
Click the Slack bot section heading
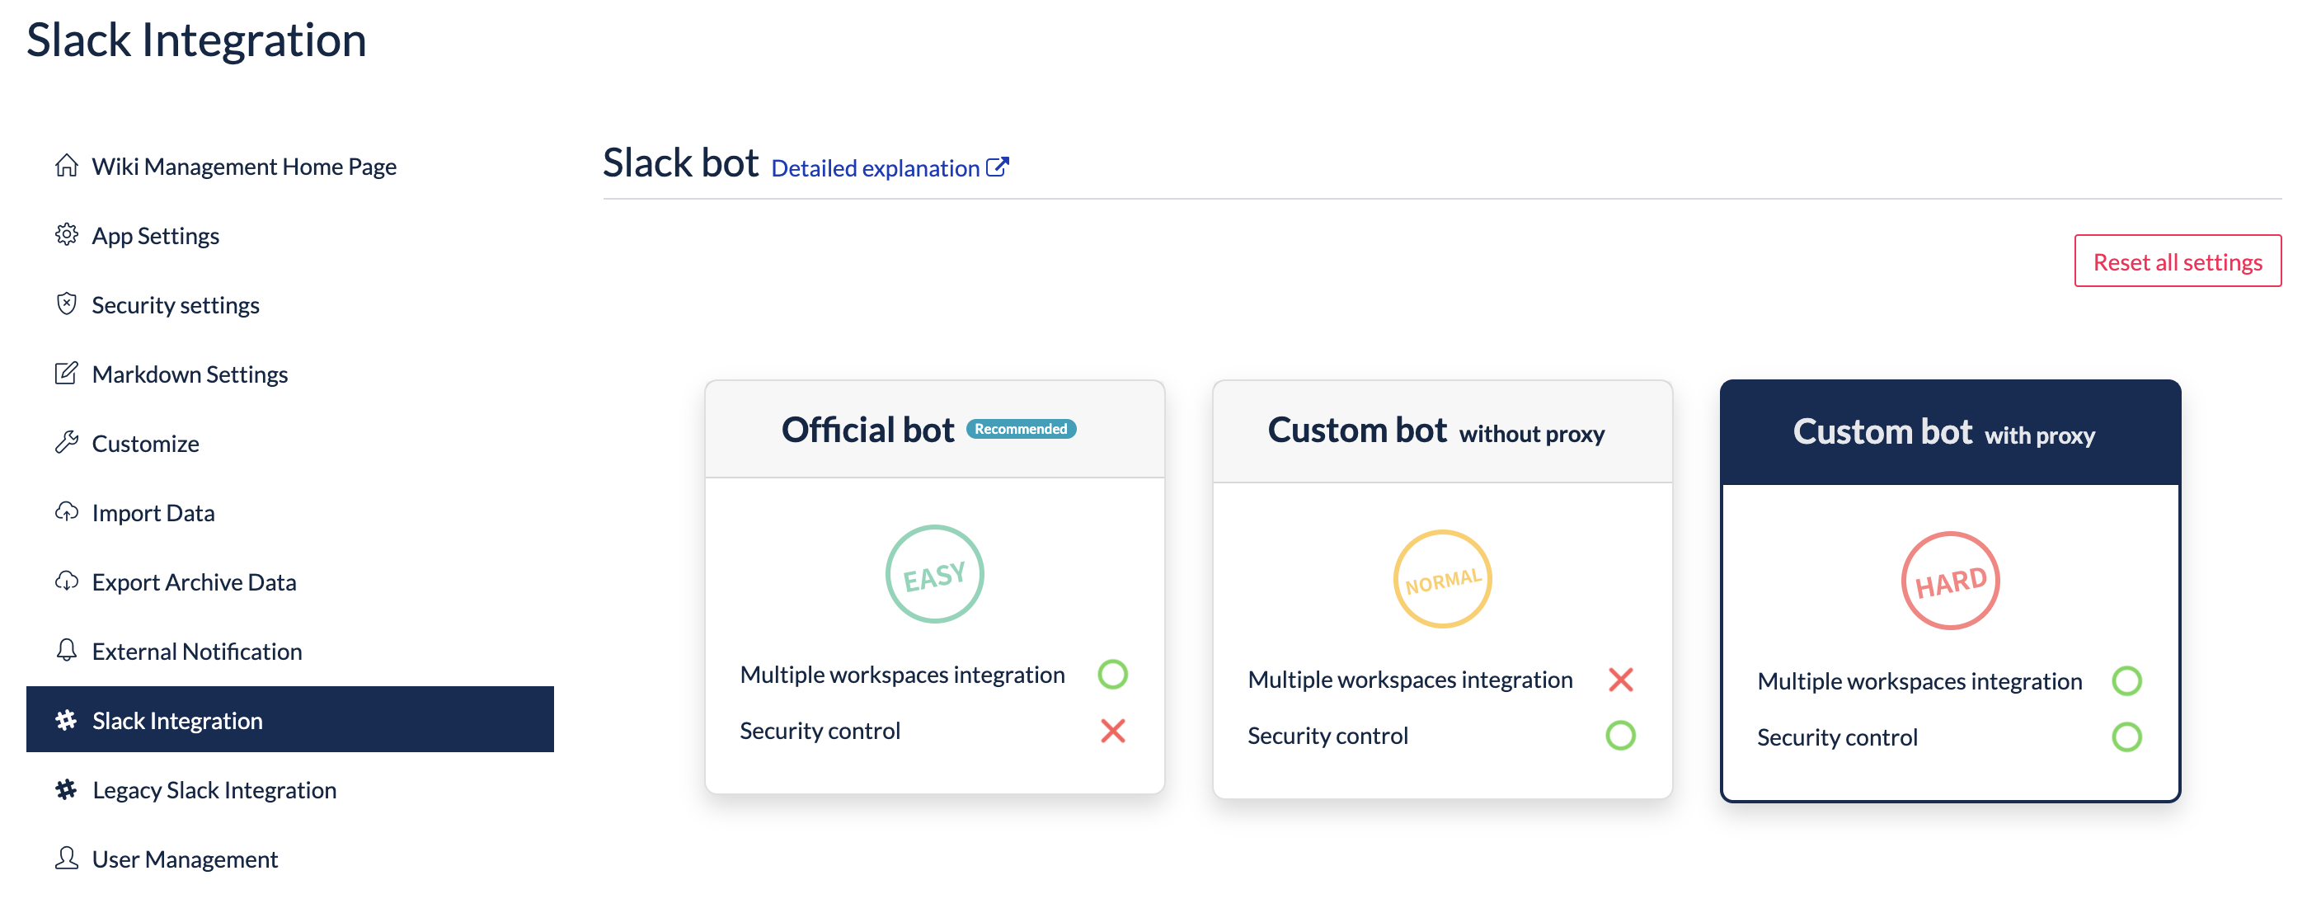click(680, 163)
